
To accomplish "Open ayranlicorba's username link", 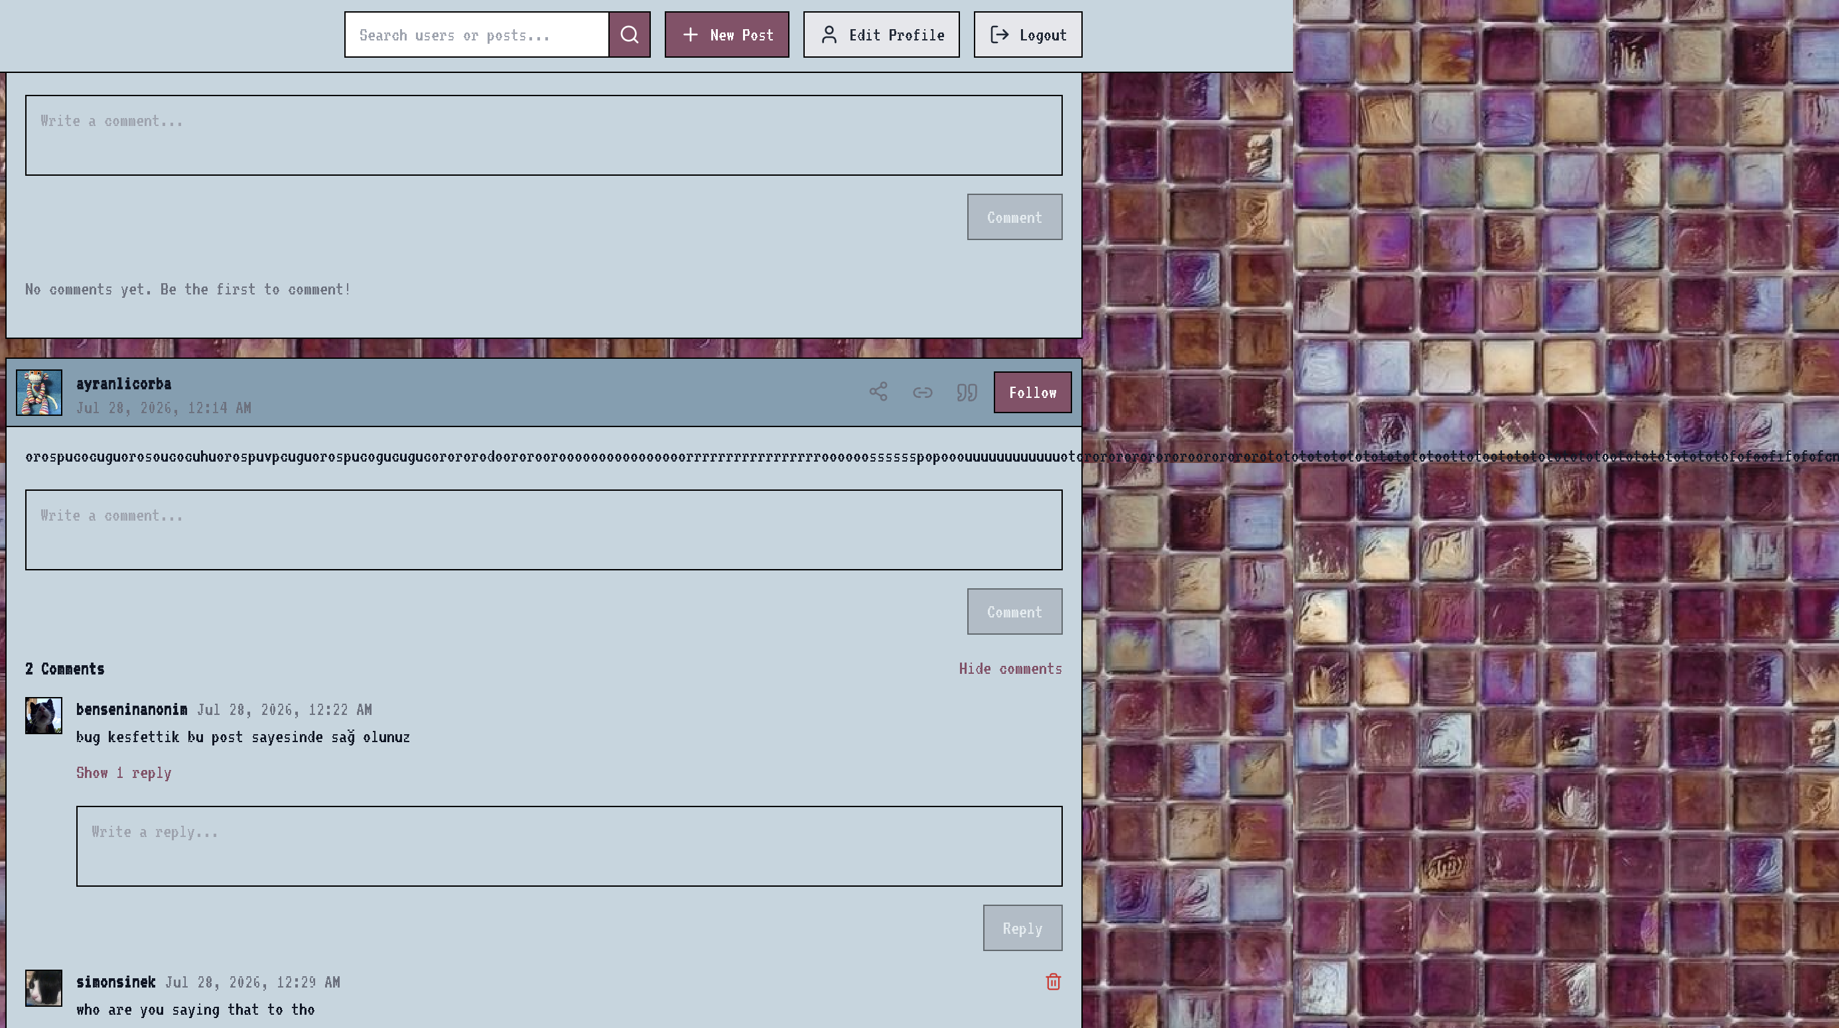I will pyautogui.click(x=123, y=383).
